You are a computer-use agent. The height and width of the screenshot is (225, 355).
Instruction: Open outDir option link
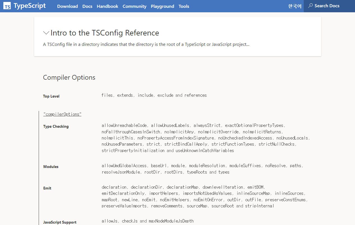(234, 200)
